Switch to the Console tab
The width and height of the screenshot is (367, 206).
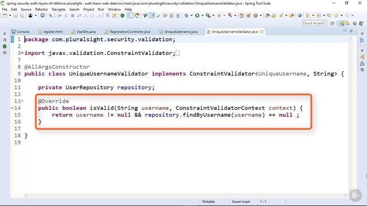pos(21,31)
